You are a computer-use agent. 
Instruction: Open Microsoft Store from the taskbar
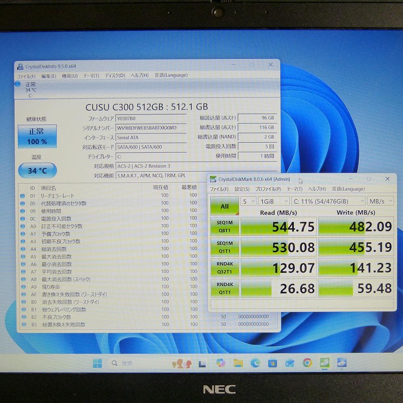coord(272,363)
